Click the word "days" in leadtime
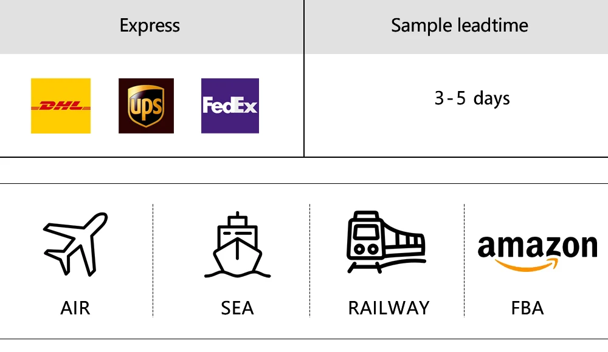Image resolution: width=608 pixels, height=352 pixels. click(x=491, y=99)
